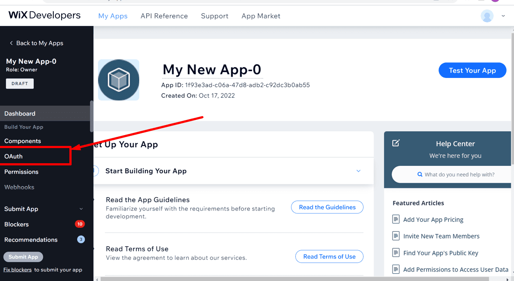Click the help search input field
Viewport: 514px width, 281px height.
452,174
